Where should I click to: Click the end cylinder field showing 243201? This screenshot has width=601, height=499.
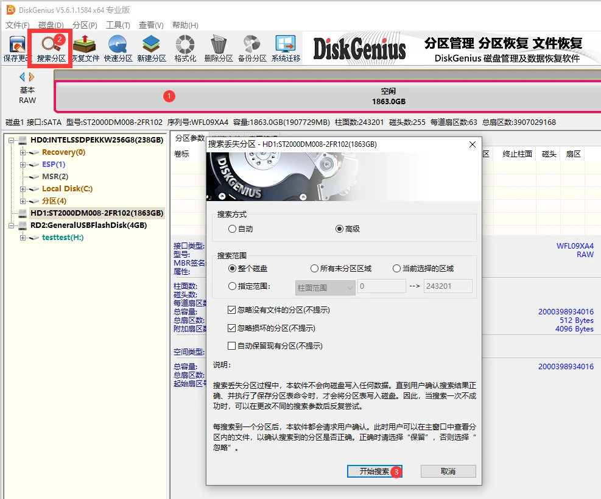coord(448,286)
